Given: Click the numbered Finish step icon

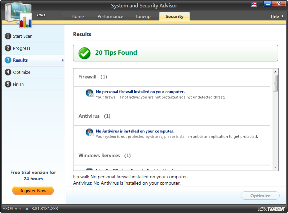Looking at the screenshot, I should coord(8,84).
